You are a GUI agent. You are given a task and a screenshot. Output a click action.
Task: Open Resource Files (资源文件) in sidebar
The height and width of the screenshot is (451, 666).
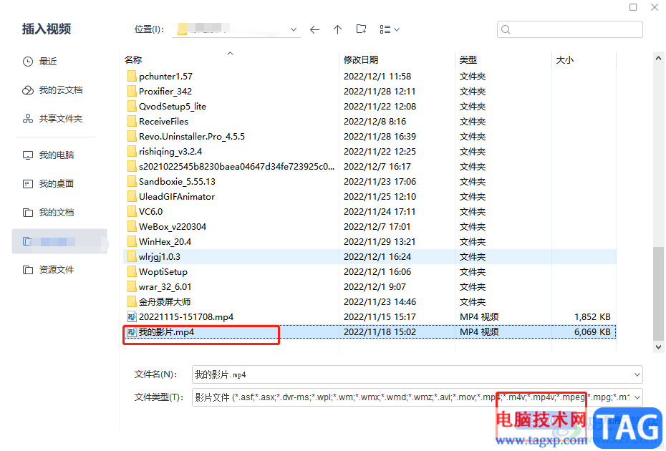tap(56, 270)
